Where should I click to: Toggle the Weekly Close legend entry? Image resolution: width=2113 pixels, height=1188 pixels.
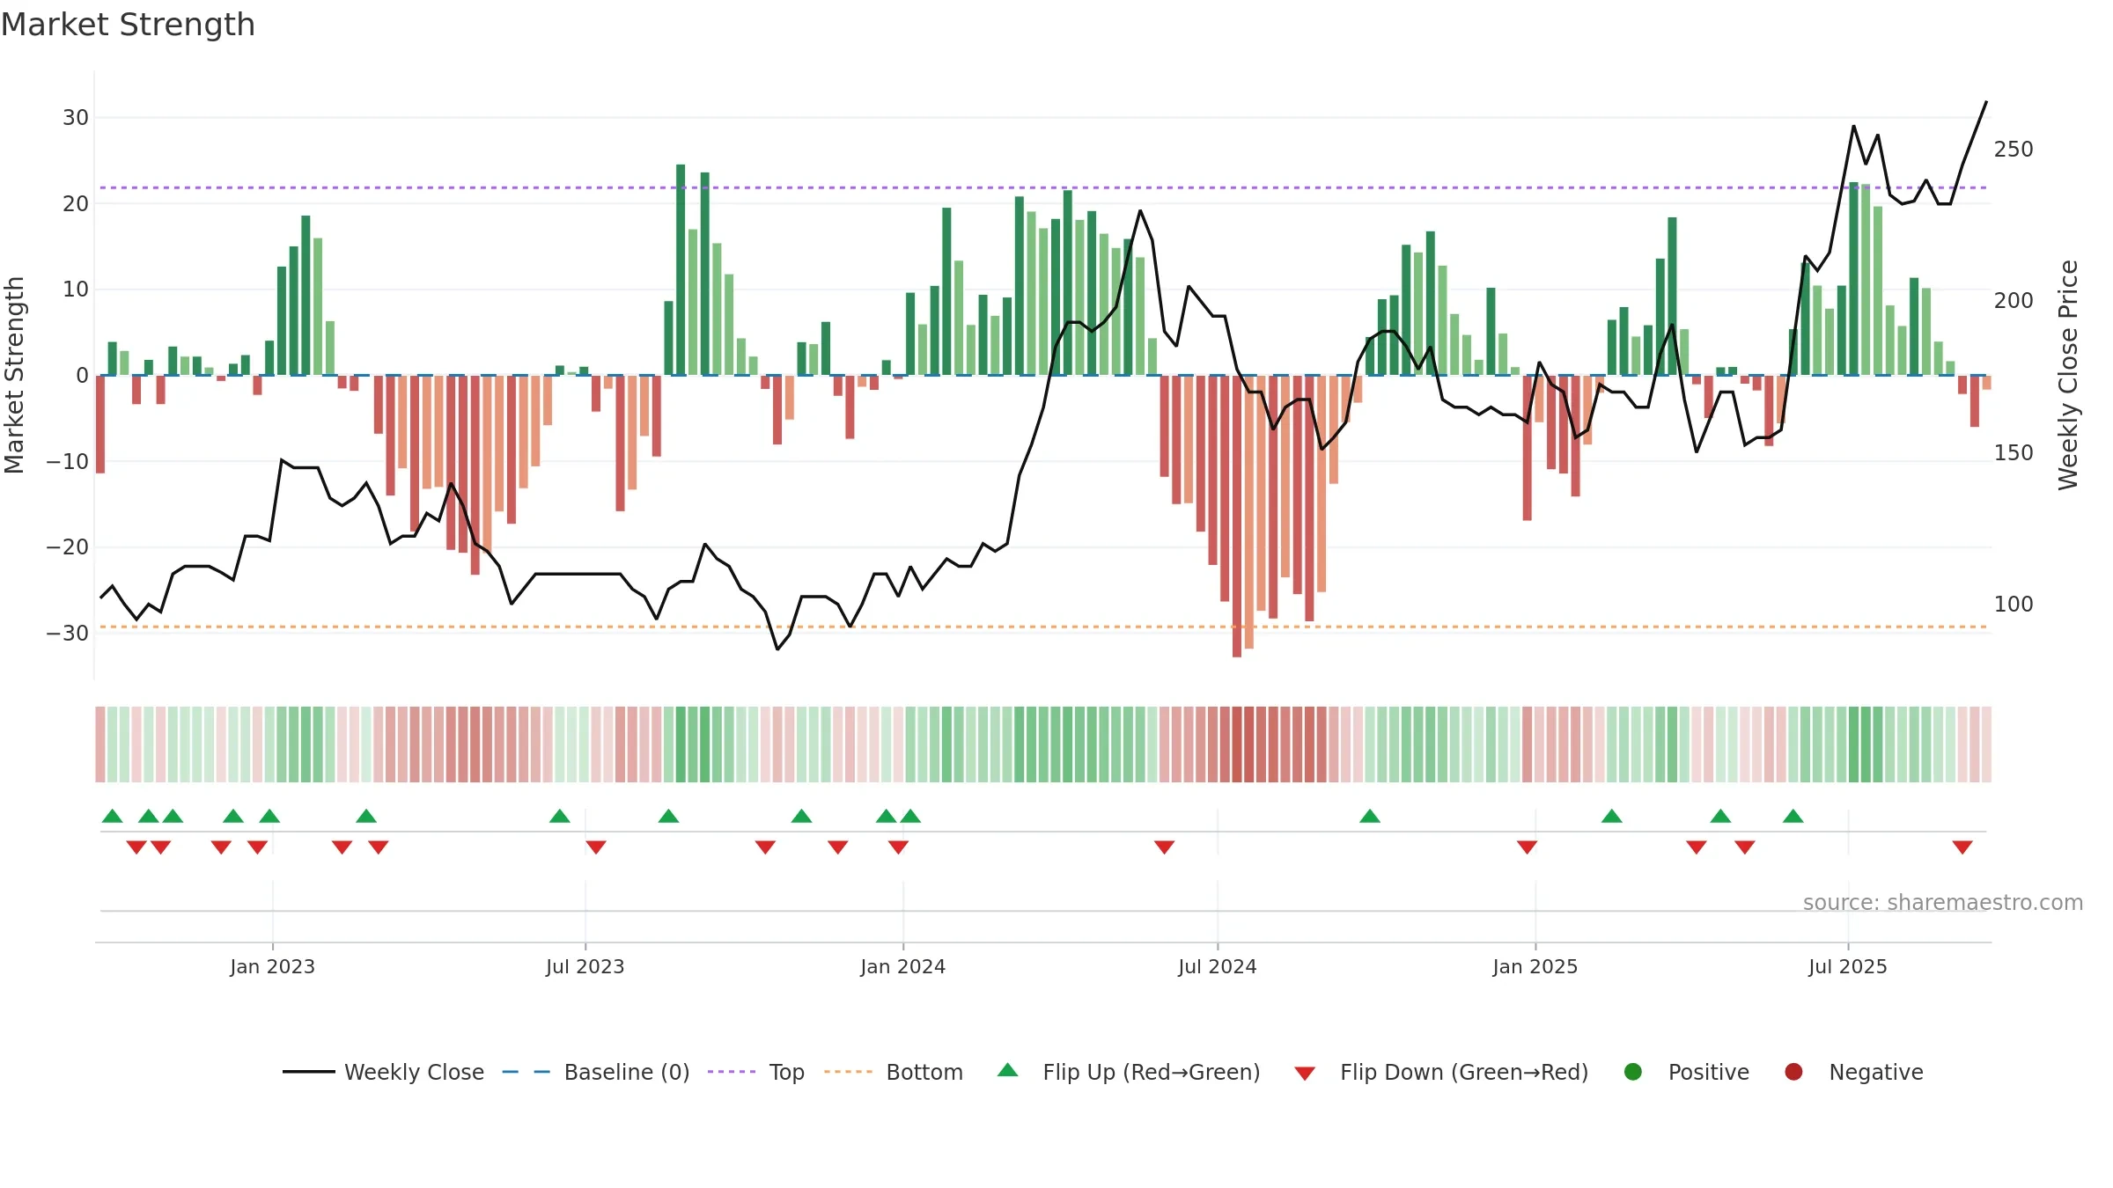tap(383, 1072)
